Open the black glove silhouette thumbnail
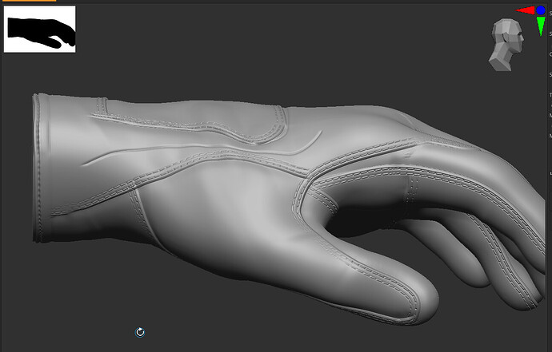The width and height of the screenshot is (552, 352). [x=39, y=30]
